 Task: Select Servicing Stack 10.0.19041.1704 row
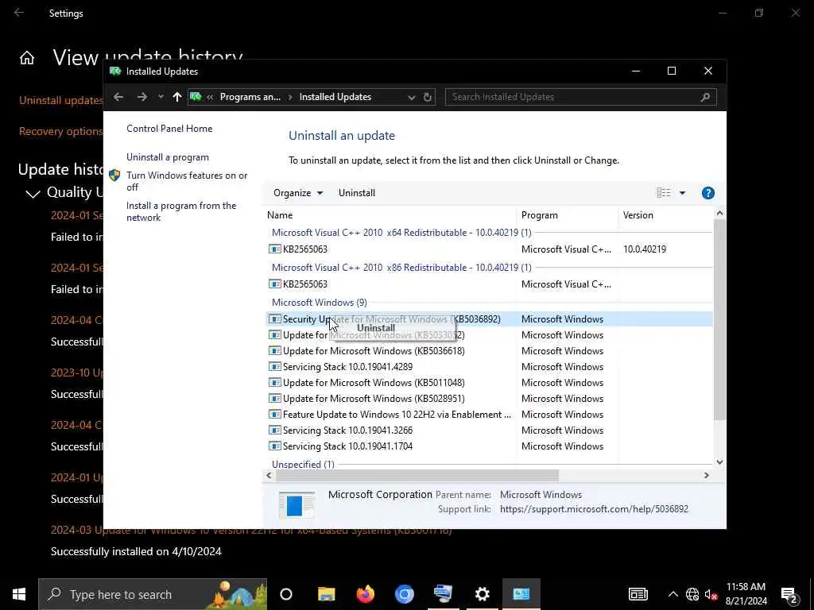pyautogui.click(x=347, y=446)
